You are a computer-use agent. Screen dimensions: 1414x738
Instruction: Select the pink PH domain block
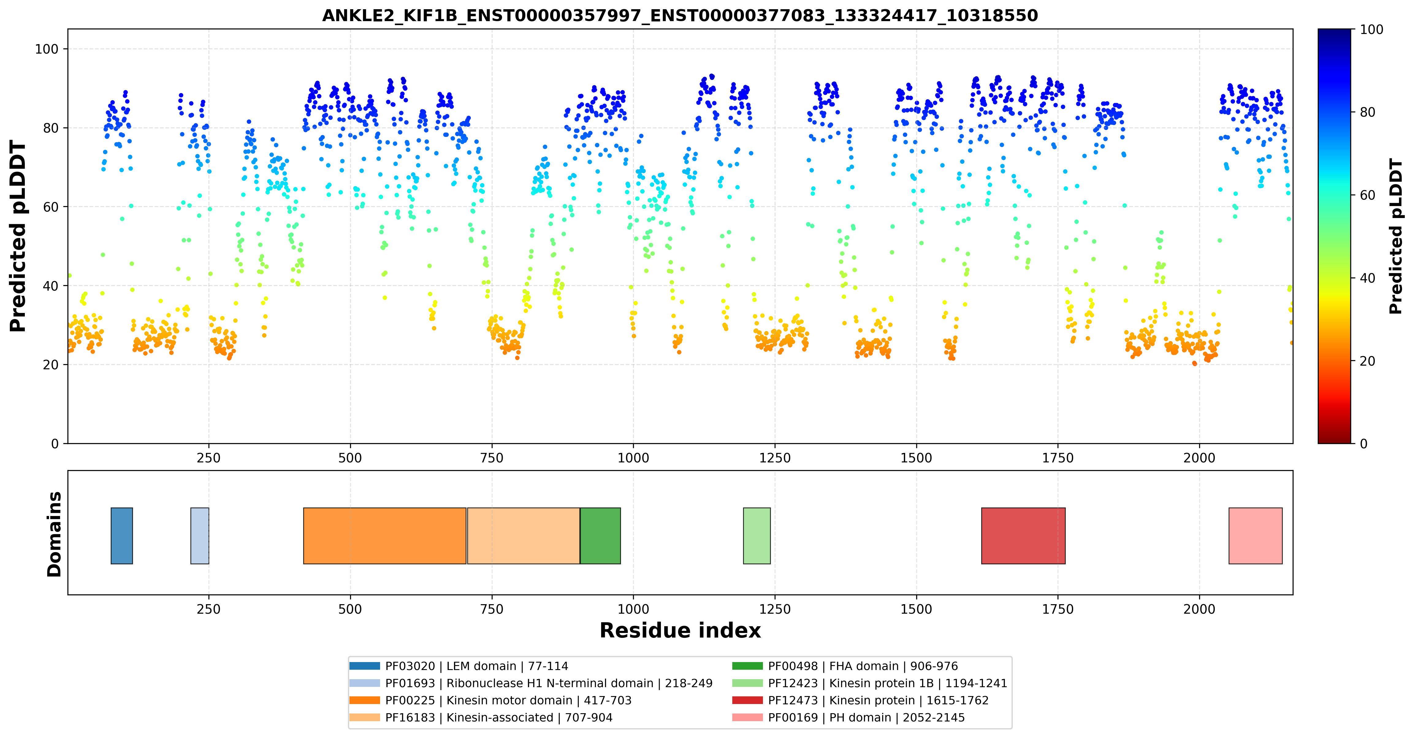coord(1256,536)
